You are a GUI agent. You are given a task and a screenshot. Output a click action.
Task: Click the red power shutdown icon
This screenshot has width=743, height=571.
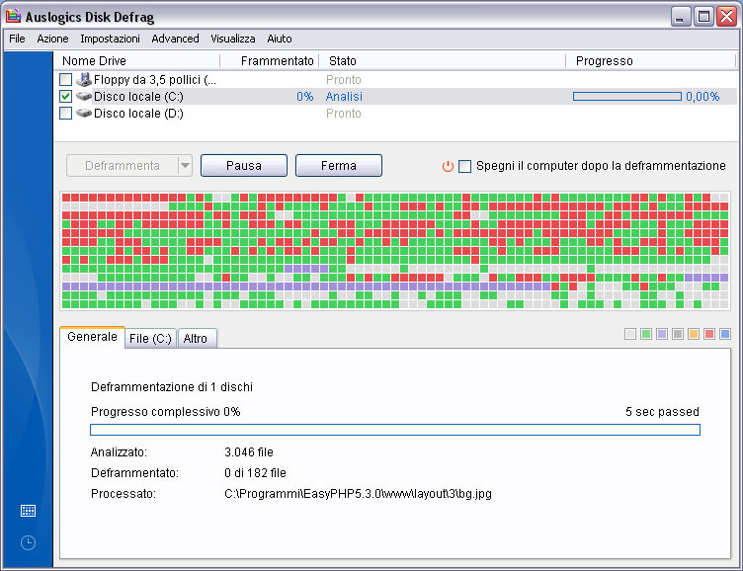point(448,166)
